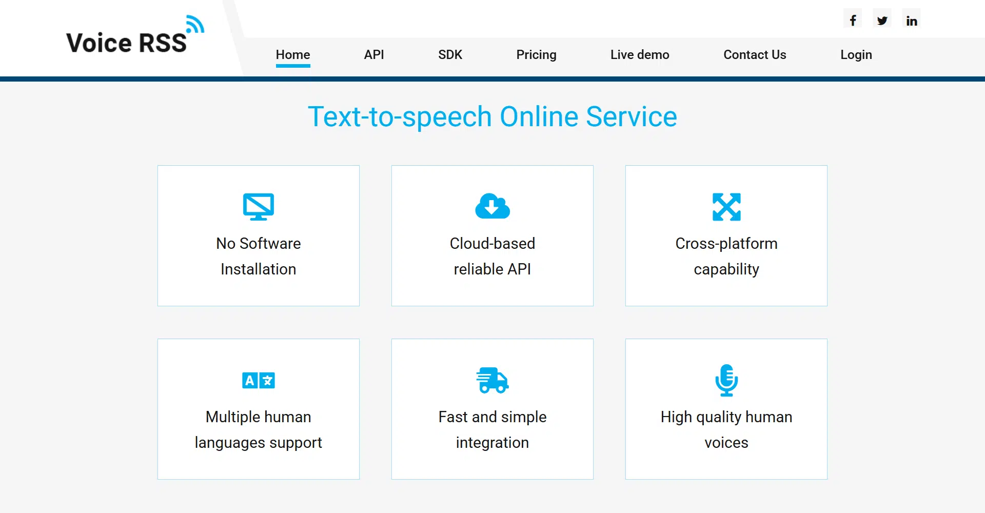985x513 pixels.
Task: Click the fast delivery truck icon
Action: point(493,380)
